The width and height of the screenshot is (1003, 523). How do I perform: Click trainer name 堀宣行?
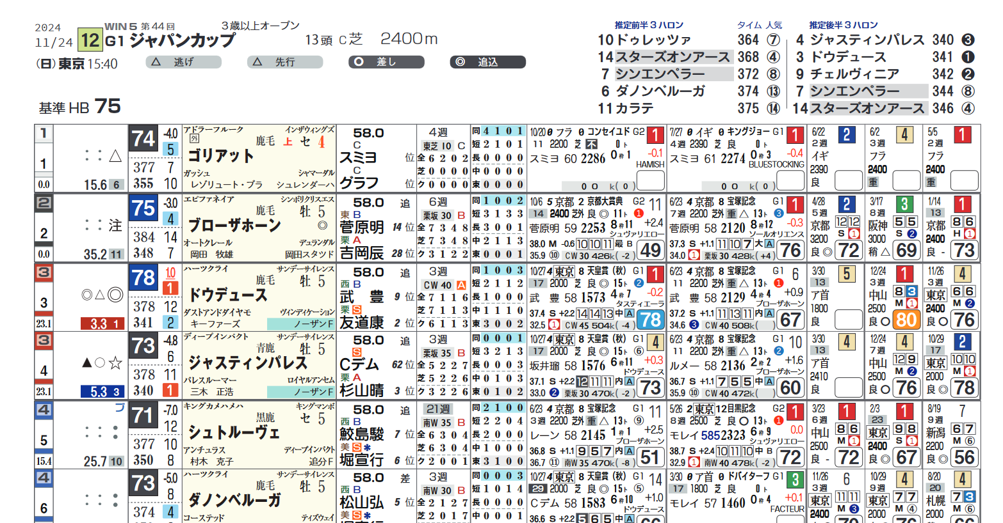362,460
